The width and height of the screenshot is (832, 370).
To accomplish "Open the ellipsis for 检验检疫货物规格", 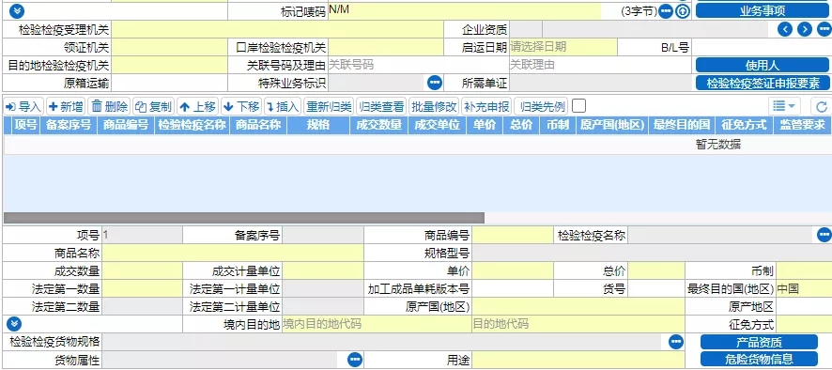I will pyautogui.click(x=675, y=342).
